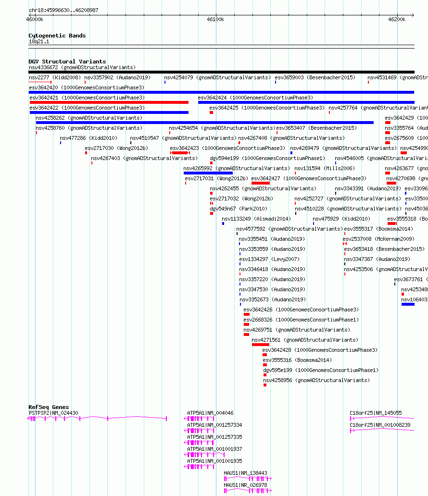428x496 pixels.
Task: Open the PSTPIP2 NM_024430 gene label
Action: click(x=53, y=413)
